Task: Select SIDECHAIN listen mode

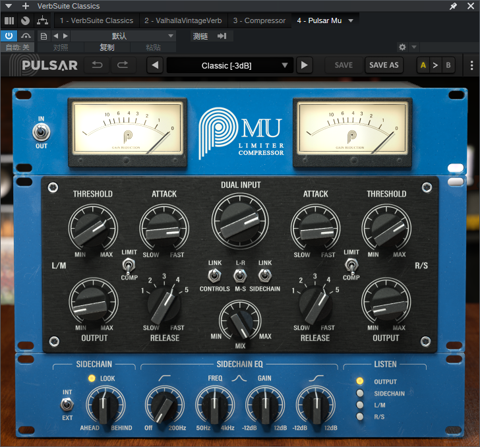Action: [360, 393]
